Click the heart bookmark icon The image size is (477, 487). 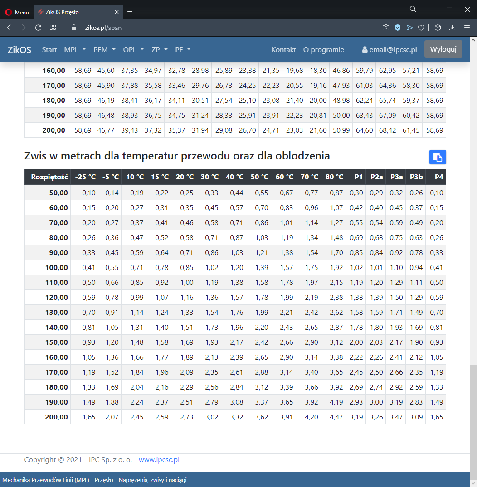tap(421, 28)
